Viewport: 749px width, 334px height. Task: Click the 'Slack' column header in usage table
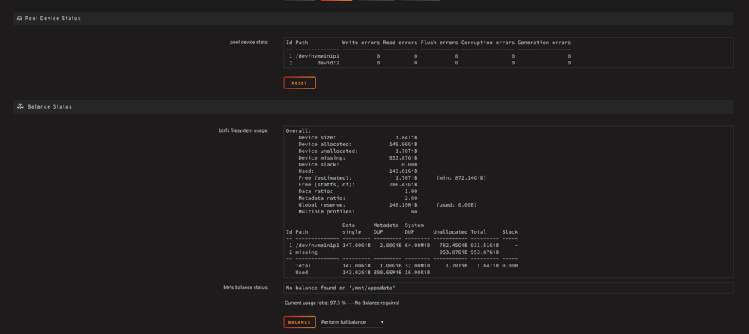tap(509, 231)
